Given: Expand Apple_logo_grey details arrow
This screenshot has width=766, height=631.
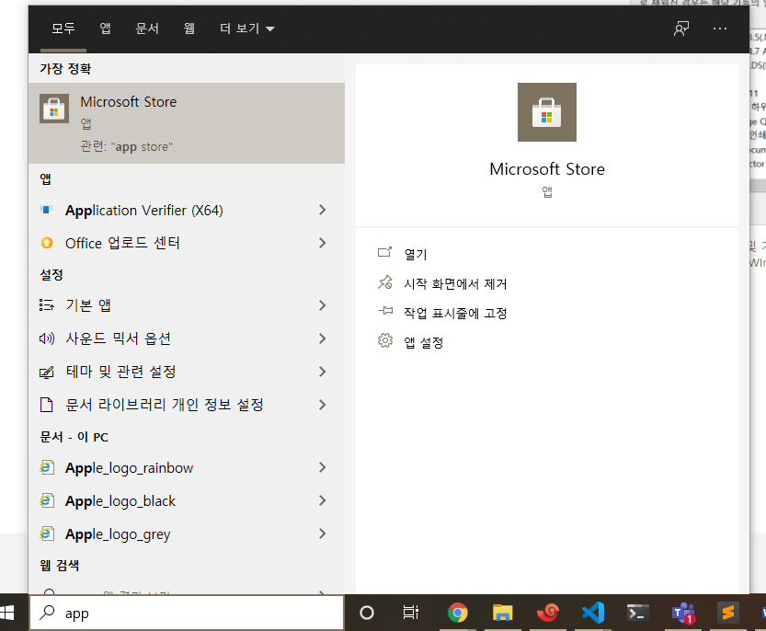Looking at the screenshot, I should click(x=322, y=533).
